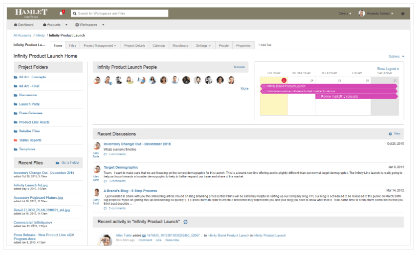Viewport: 417px width, 253px height.
Task: Click Go to Folder icon in Recent Files
Action: coord(57,163)
